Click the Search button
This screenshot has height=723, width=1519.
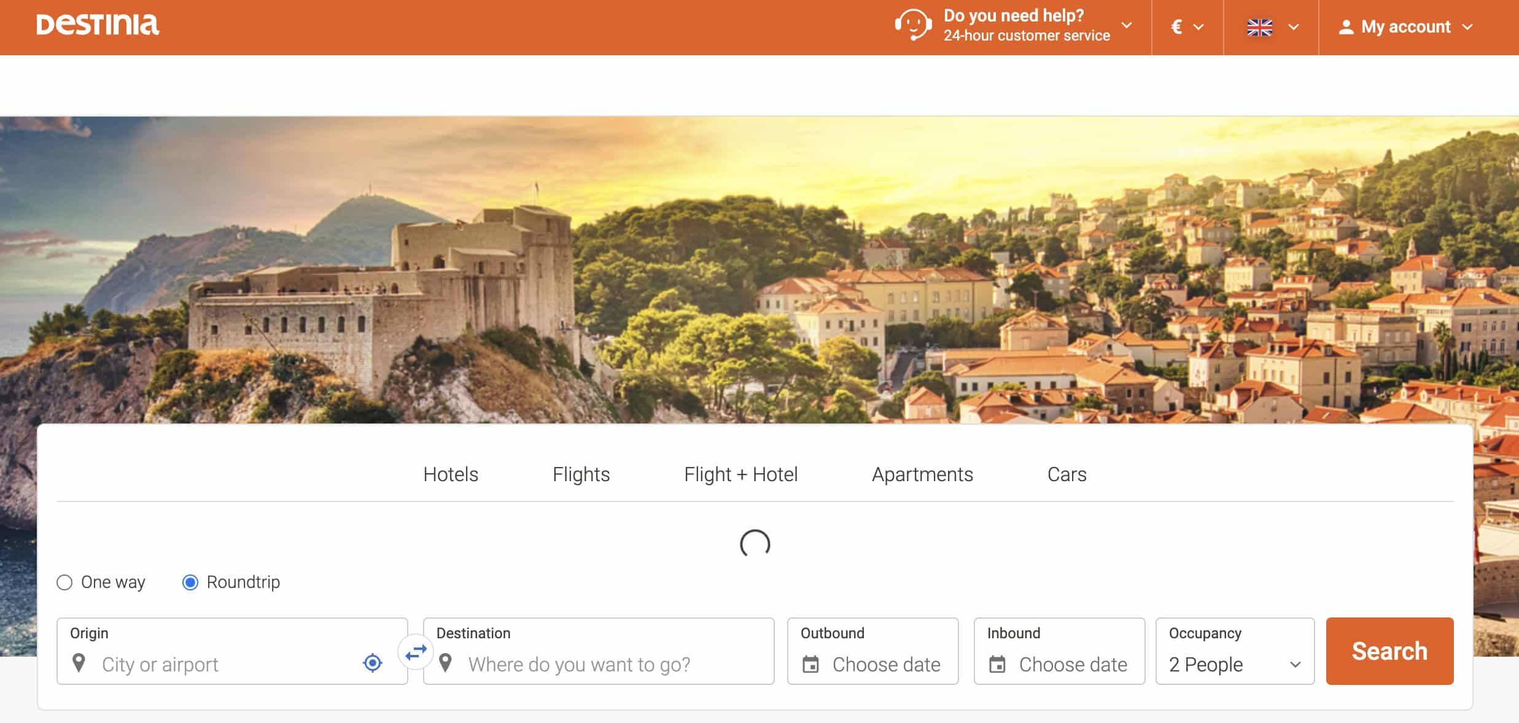1389,651
